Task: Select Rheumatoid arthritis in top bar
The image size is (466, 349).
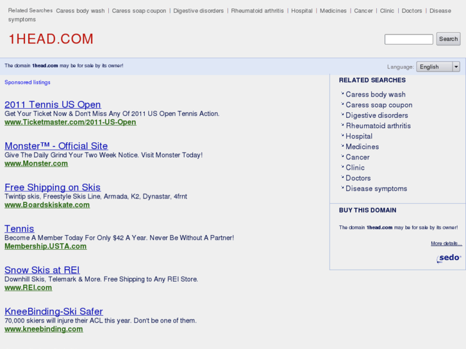Action: coord(258,11)
